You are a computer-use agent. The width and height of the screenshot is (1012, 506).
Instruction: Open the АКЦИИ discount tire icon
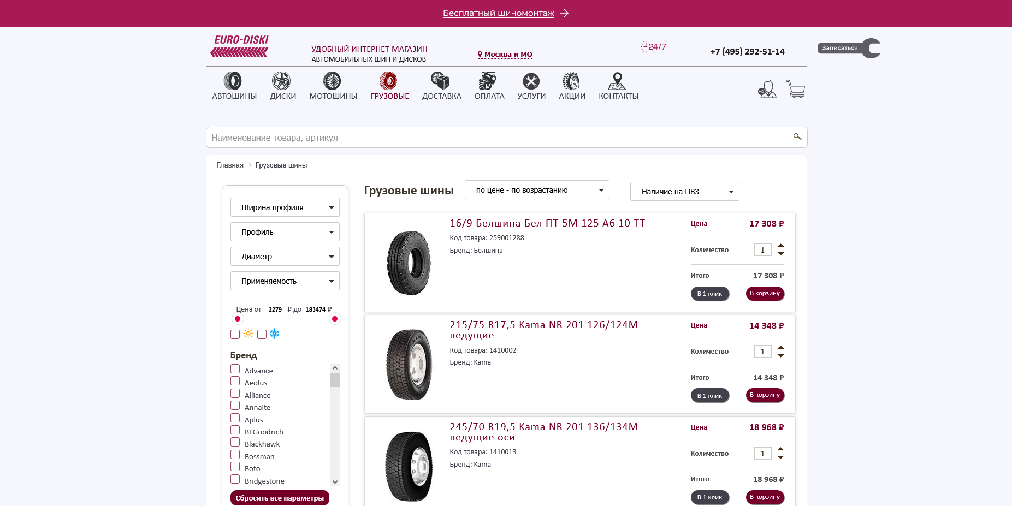[x=571, y=81]
